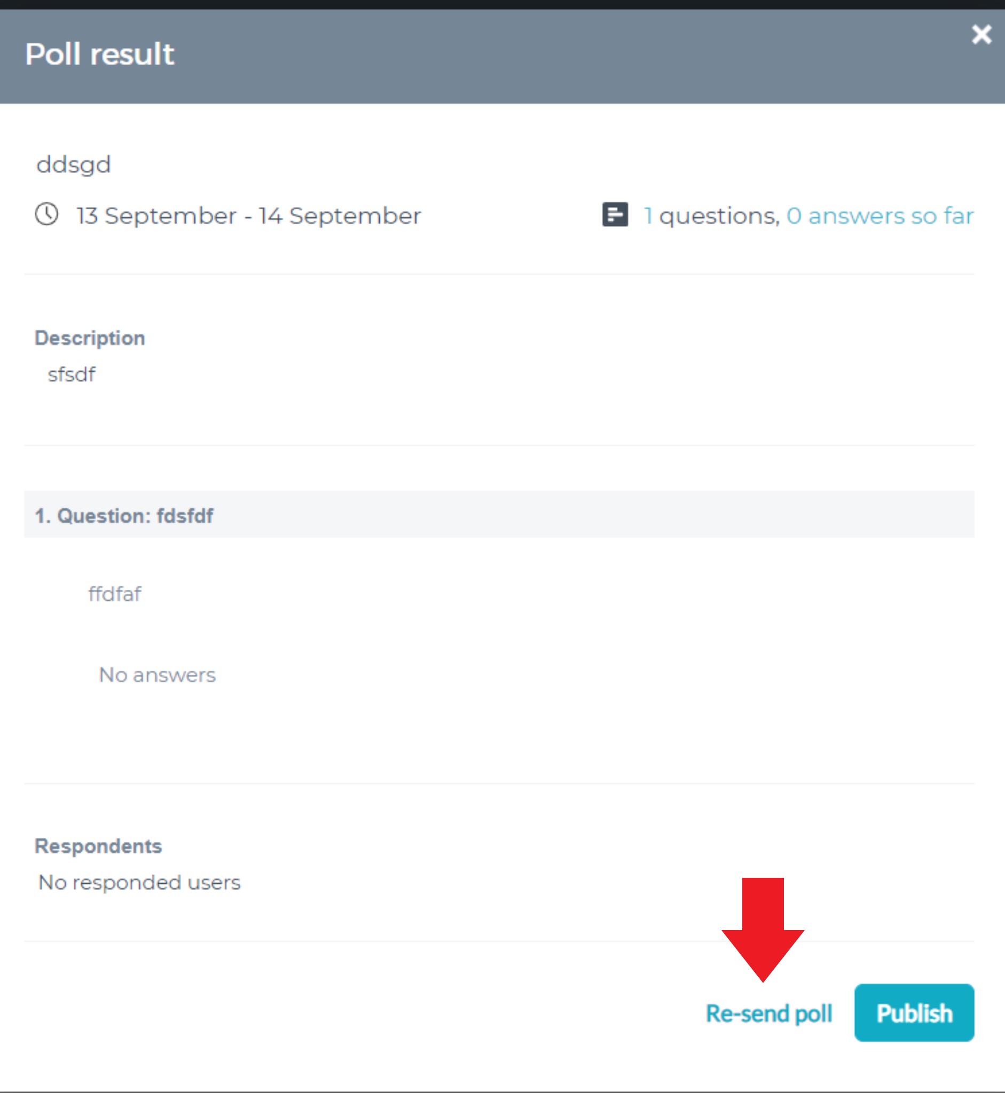Viewport: 1005px width, 1093px height.
Task: Click the questions form icon
Action: click(615, 214)
